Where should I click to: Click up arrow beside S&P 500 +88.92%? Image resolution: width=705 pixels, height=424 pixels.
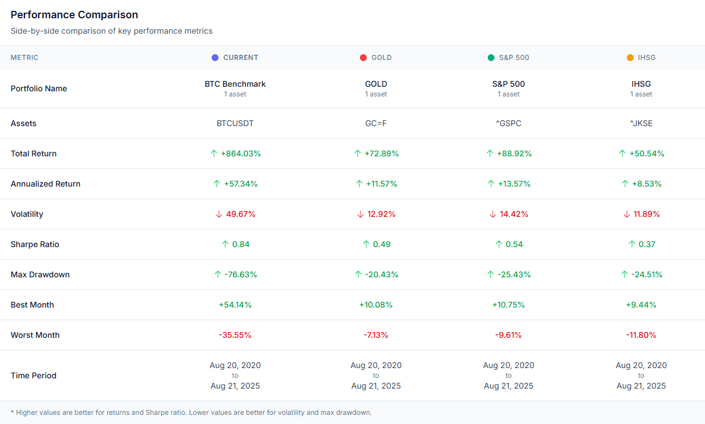click(491, 154)
